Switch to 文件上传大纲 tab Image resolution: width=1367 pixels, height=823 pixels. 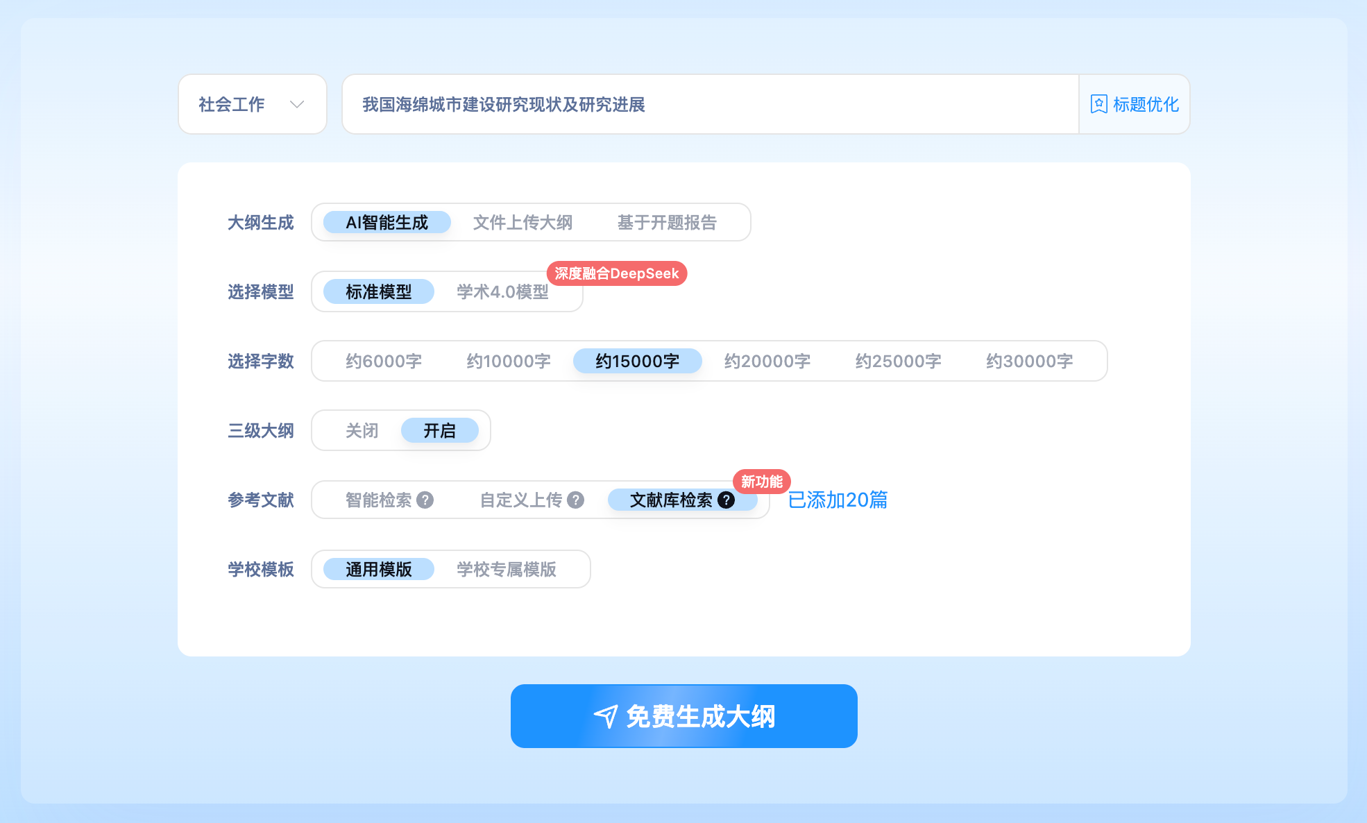pyautogui.click(x=523, y=223)
